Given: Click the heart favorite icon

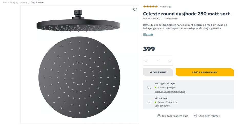Looking at the screenshot, I should pyautogui.click(x=135, y=9).
